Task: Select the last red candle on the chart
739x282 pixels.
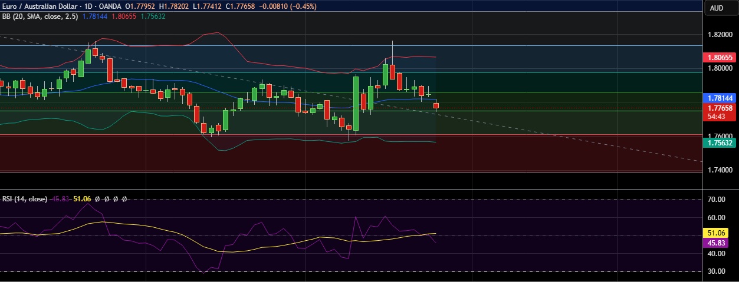Action: point(436,105)
